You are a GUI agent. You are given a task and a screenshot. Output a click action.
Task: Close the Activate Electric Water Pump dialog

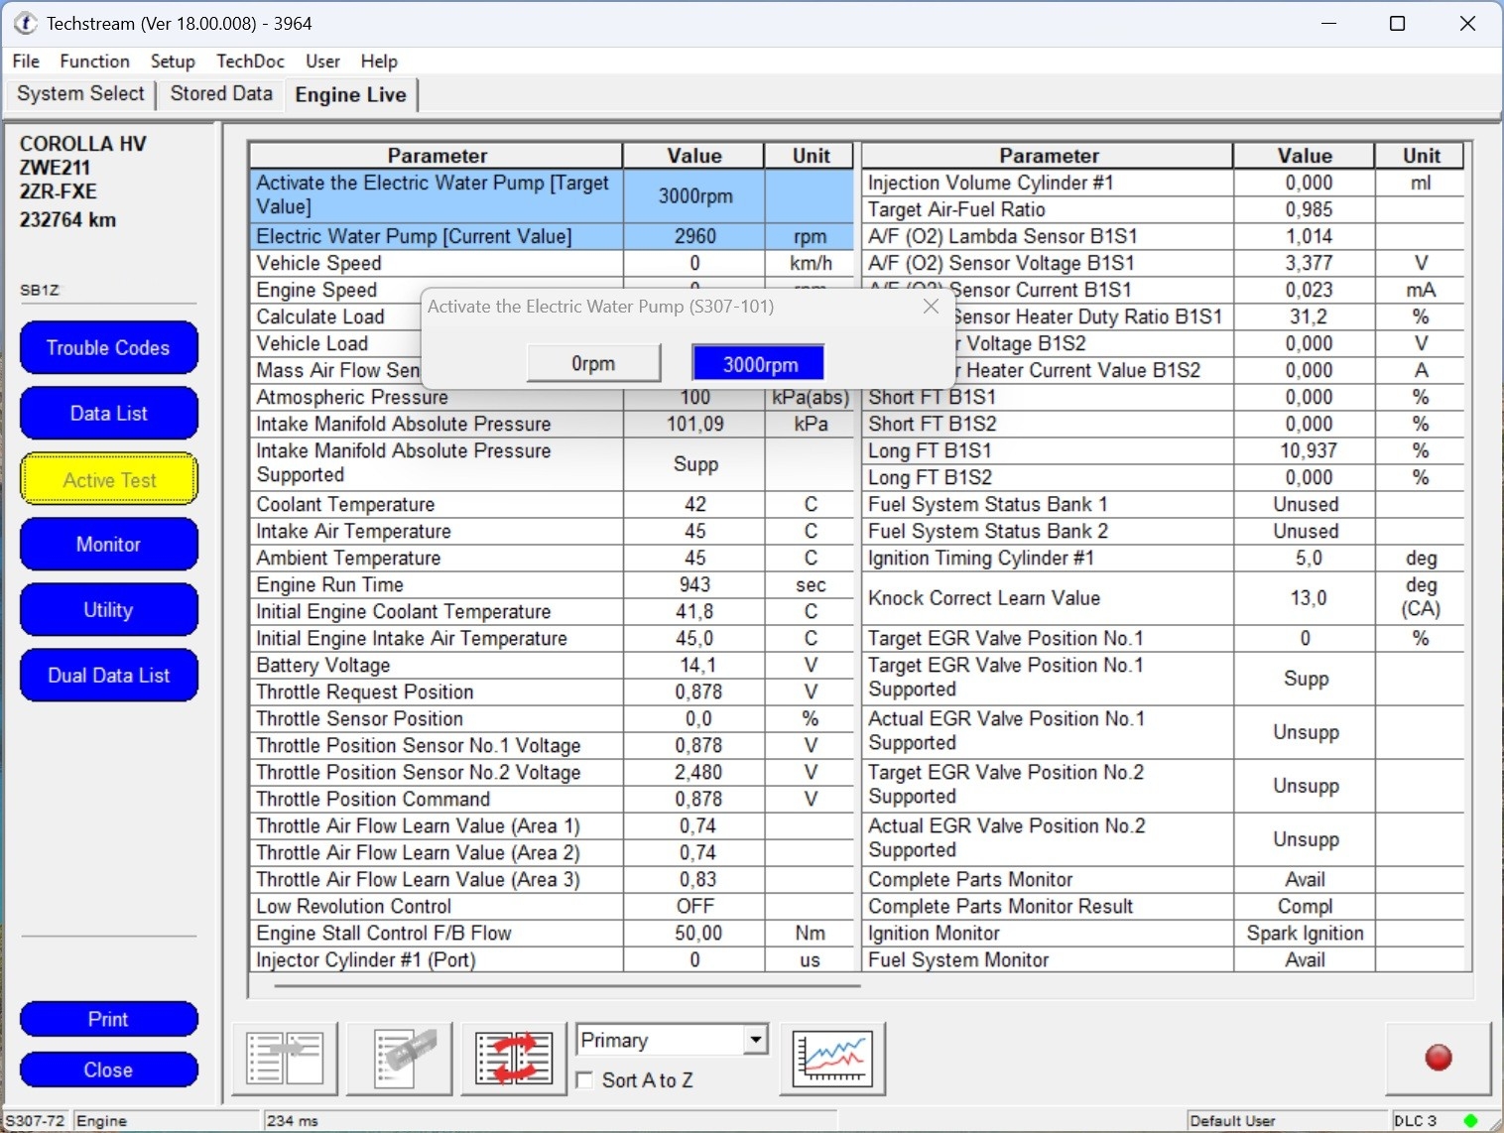pos(931,307)
